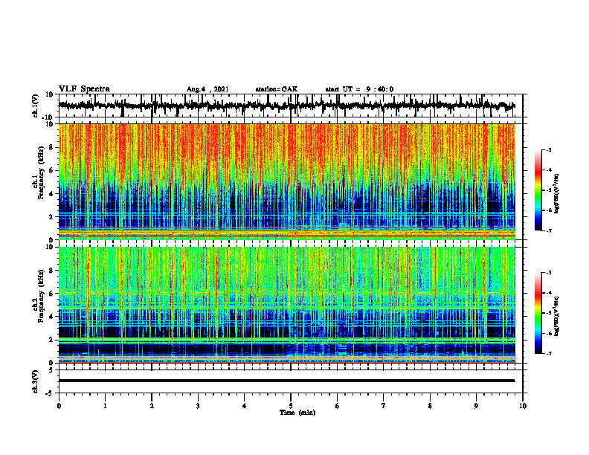Click inside the ch.2 spectrogram panel
Screen dimensions: 589x455
click(287, 305)
